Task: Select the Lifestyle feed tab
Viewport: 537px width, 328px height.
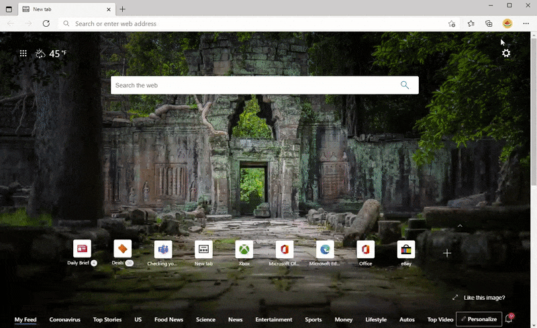Action: pos(376,319)
